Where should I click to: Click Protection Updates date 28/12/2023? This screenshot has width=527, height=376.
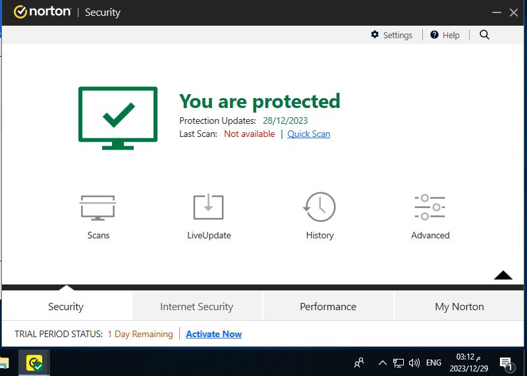point(285,121)
